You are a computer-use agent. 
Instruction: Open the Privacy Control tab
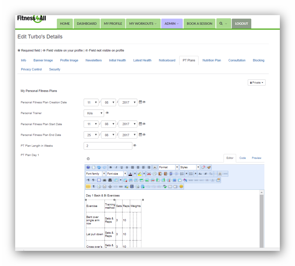[x=31, y=69]
